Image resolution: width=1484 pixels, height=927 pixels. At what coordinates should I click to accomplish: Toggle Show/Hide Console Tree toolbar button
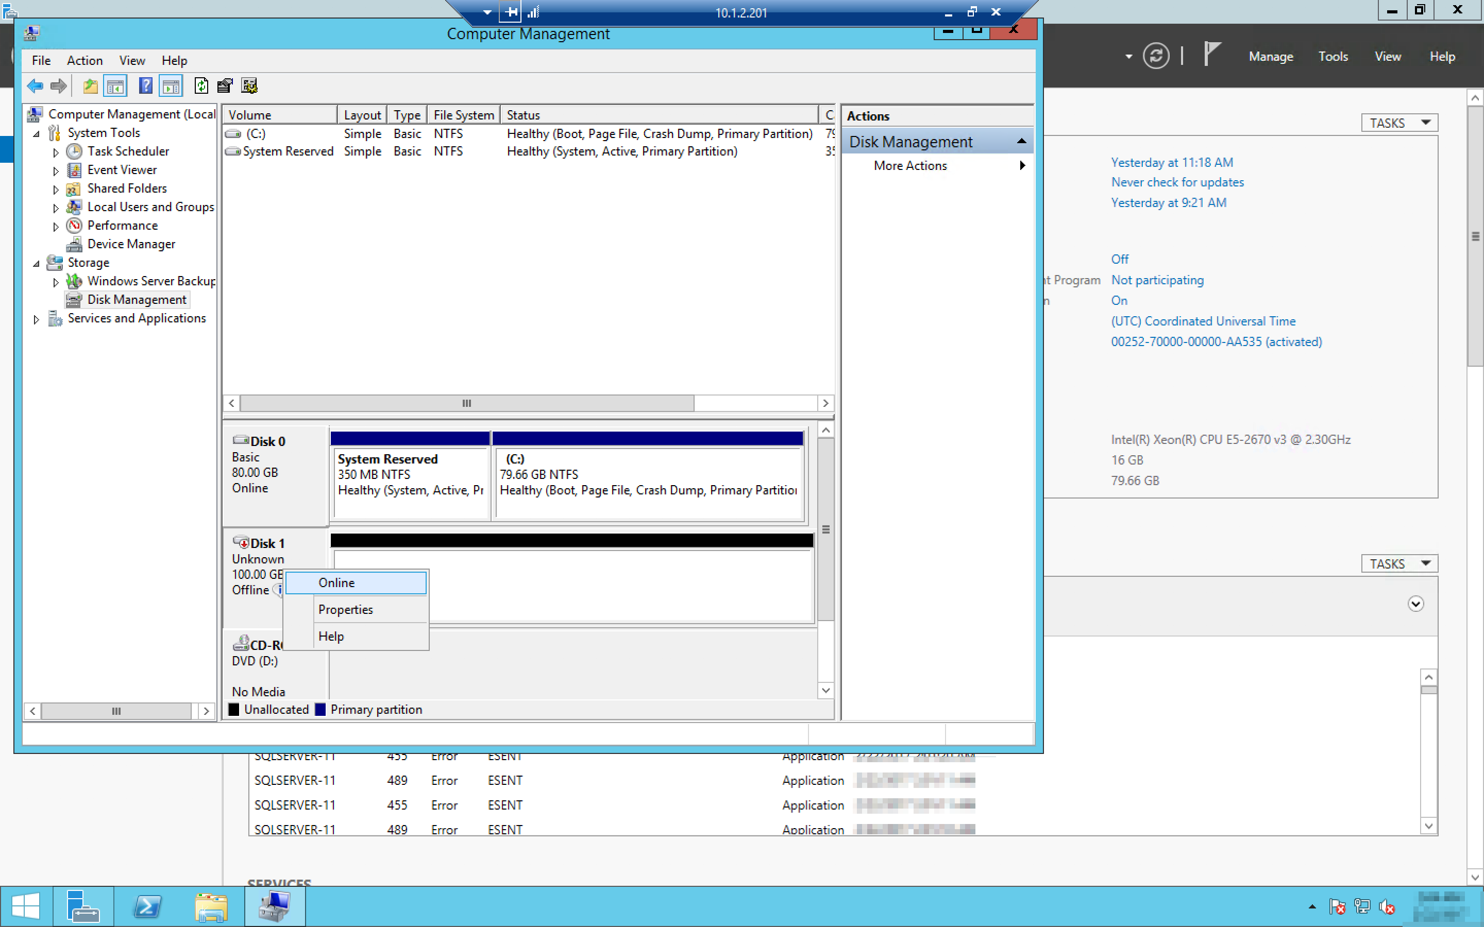(115, 86)
